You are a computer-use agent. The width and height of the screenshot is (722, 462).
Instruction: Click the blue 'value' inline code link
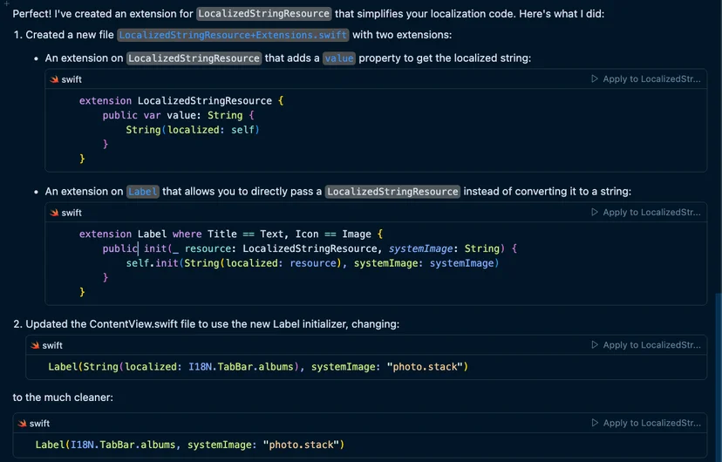click(x=339, y=58)
